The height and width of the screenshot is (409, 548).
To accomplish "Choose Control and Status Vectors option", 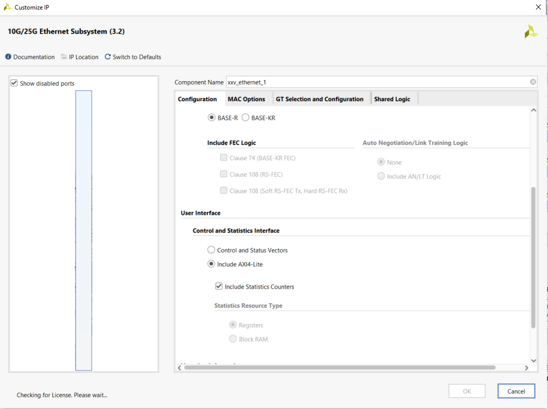I will (211, 250).
